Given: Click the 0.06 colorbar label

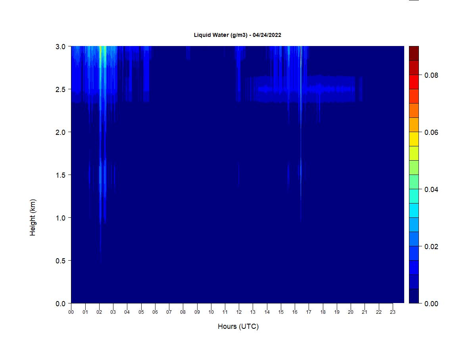Looking at the screenshot, I should tap(432, 132).
